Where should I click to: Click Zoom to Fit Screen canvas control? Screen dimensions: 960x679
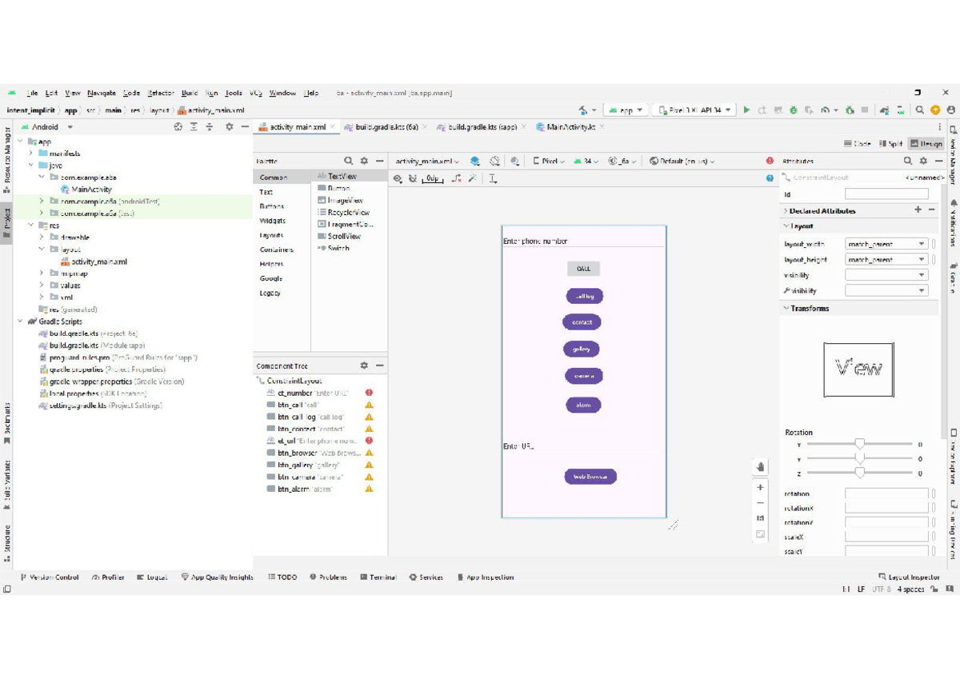pyautogui.click(x=760, y=534)
